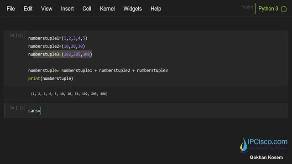Click the Python 3 kernel name
The image size is (292, 164).
(268, 9)
